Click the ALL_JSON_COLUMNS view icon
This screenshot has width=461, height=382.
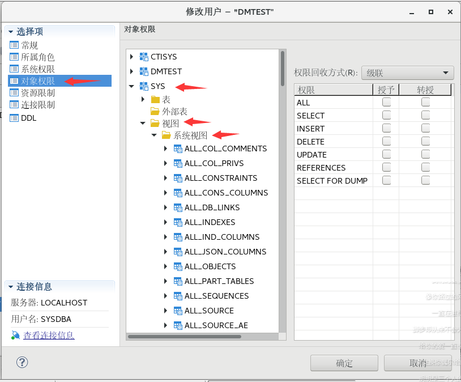[178, 252]
